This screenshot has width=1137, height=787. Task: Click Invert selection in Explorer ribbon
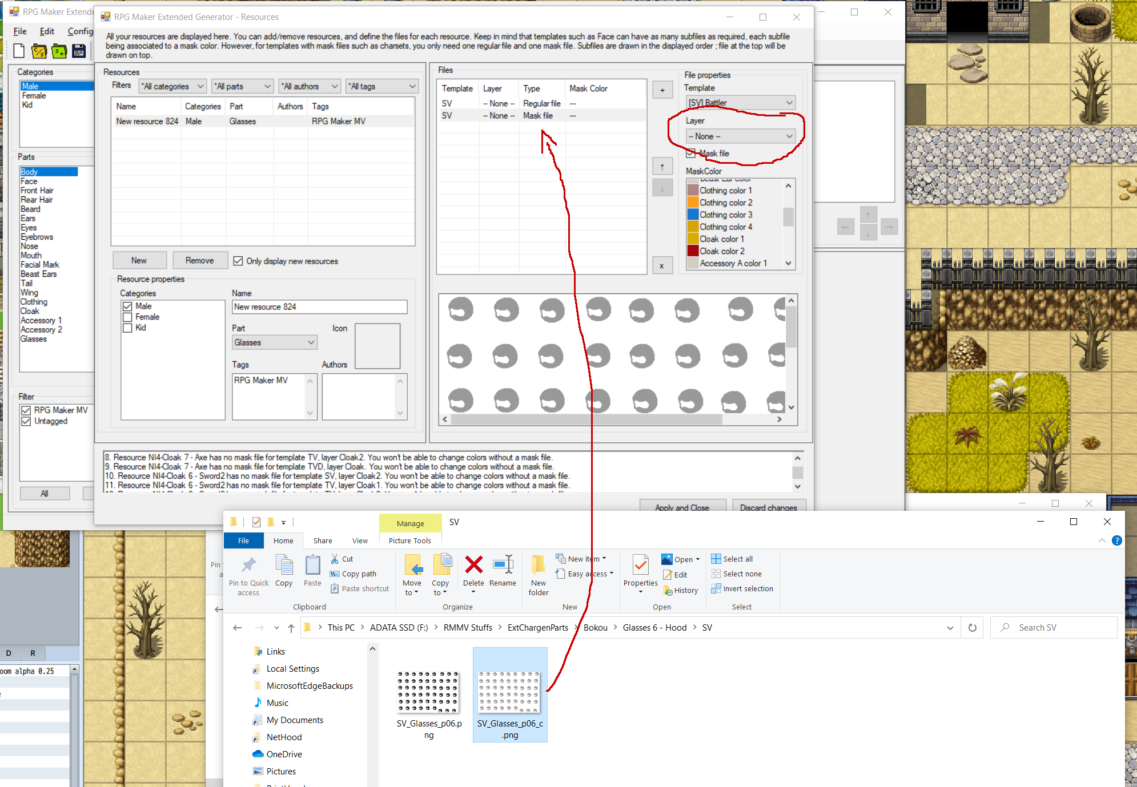tap(742, 588)
